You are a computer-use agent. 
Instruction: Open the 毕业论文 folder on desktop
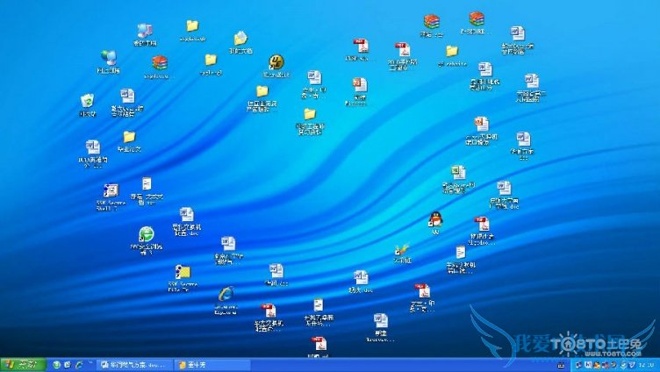point(129,137)
